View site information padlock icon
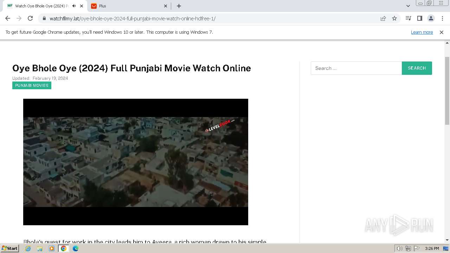The image size is (450, 253). (x=44, y=18)
